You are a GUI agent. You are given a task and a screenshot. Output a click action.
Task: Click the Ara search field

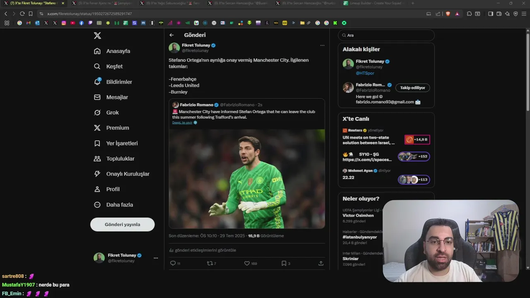coord(386,35)
